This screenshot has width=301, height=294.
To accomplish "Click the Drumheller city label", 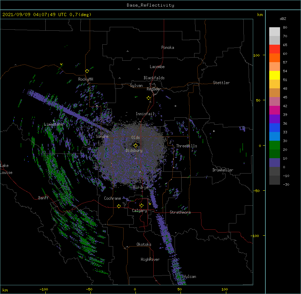I will pos(223,170).
